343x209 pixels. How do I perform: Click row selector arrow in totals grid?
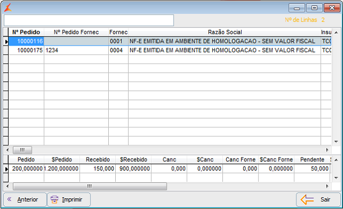coord(6,169)
